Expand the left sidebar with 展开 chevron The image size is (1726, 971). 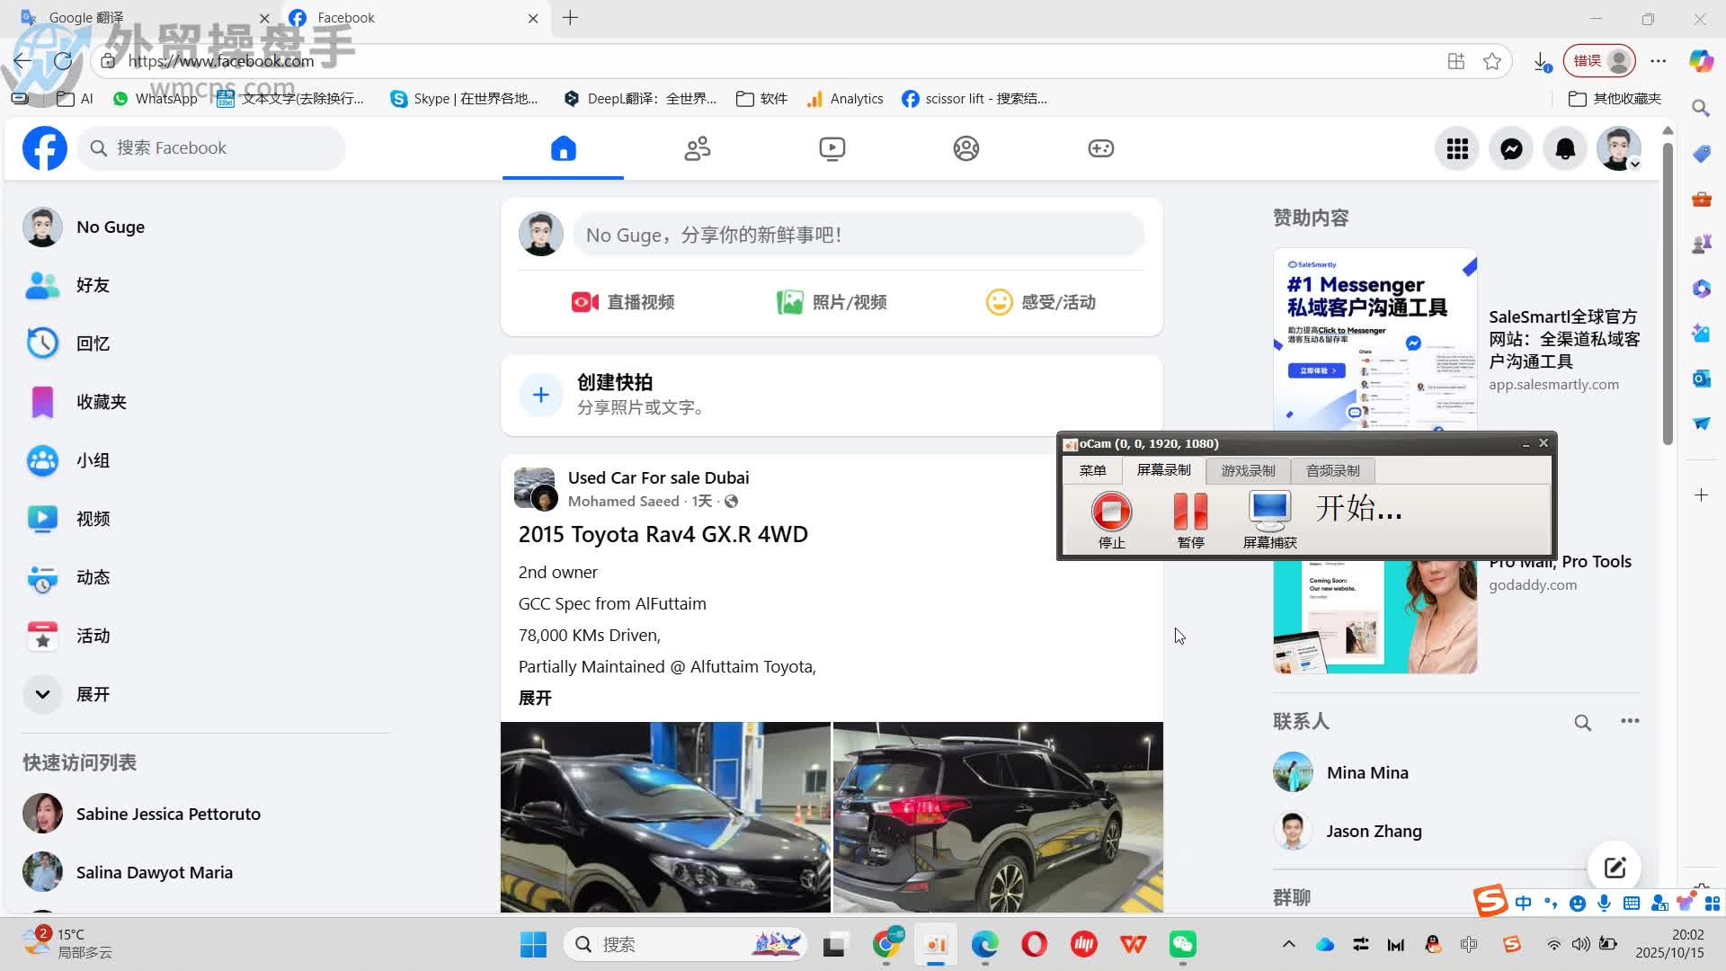tap(42, 694)
